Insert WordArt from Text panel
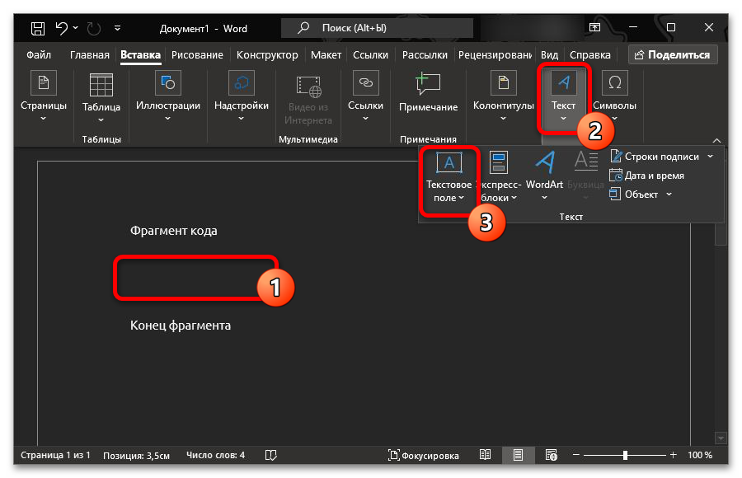The width and height of the screenshot is (742, 478). 544,176
